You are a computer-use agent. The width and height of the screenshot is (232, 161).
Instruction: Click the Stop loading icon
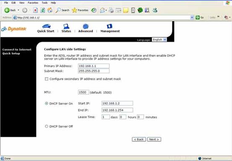point(35,10)
